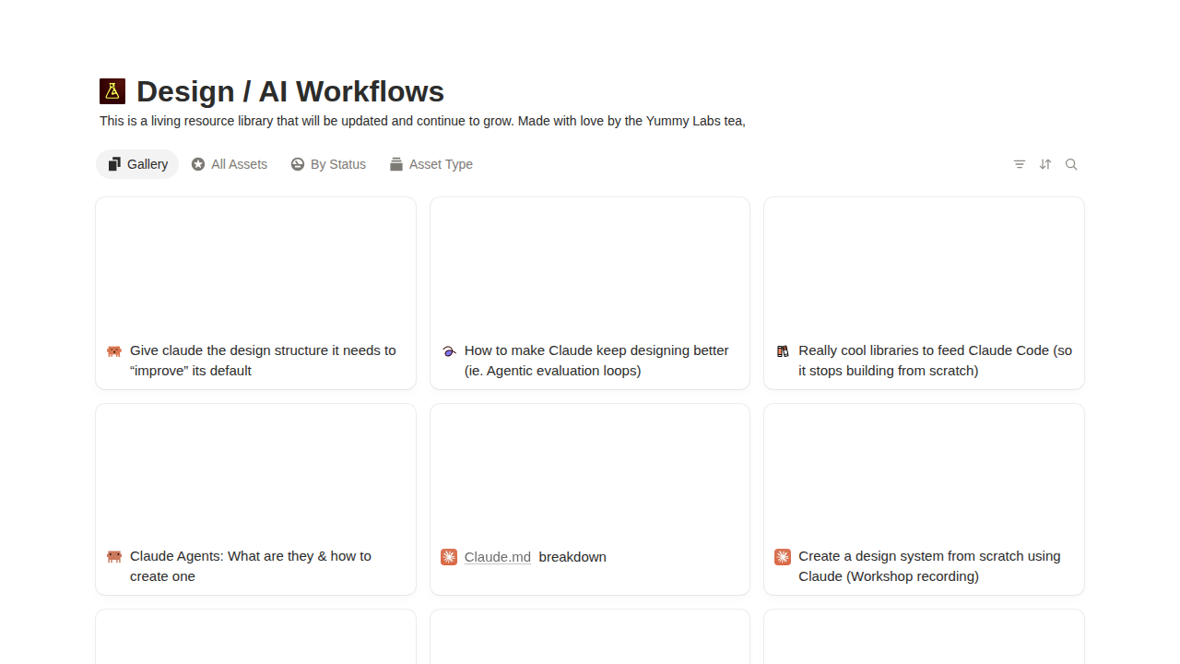This screenshot has height=664, width=1180.
Task: Open the sort arrows icon
Action: 1045,164
